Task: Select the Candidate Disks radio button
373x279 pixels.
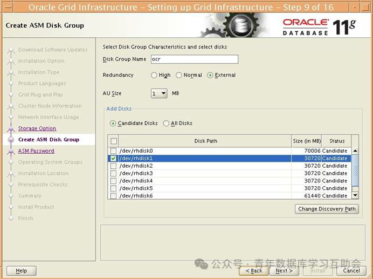Action: pyautogui.click(x=113, y=124)
